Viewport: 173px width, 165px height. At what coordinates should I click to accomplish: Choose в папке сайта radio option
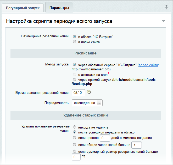[75, 42]
